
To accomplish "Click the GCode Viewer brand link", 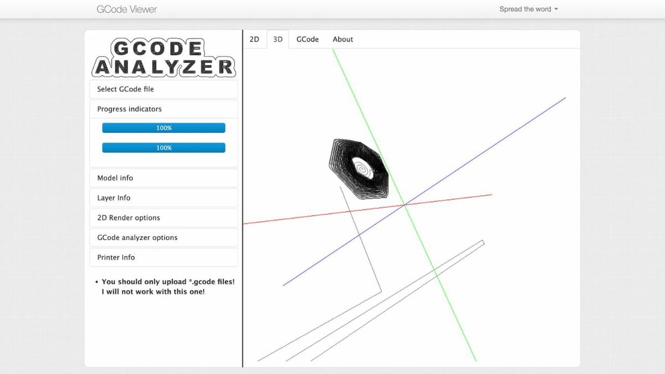I will tap(126, 9).
